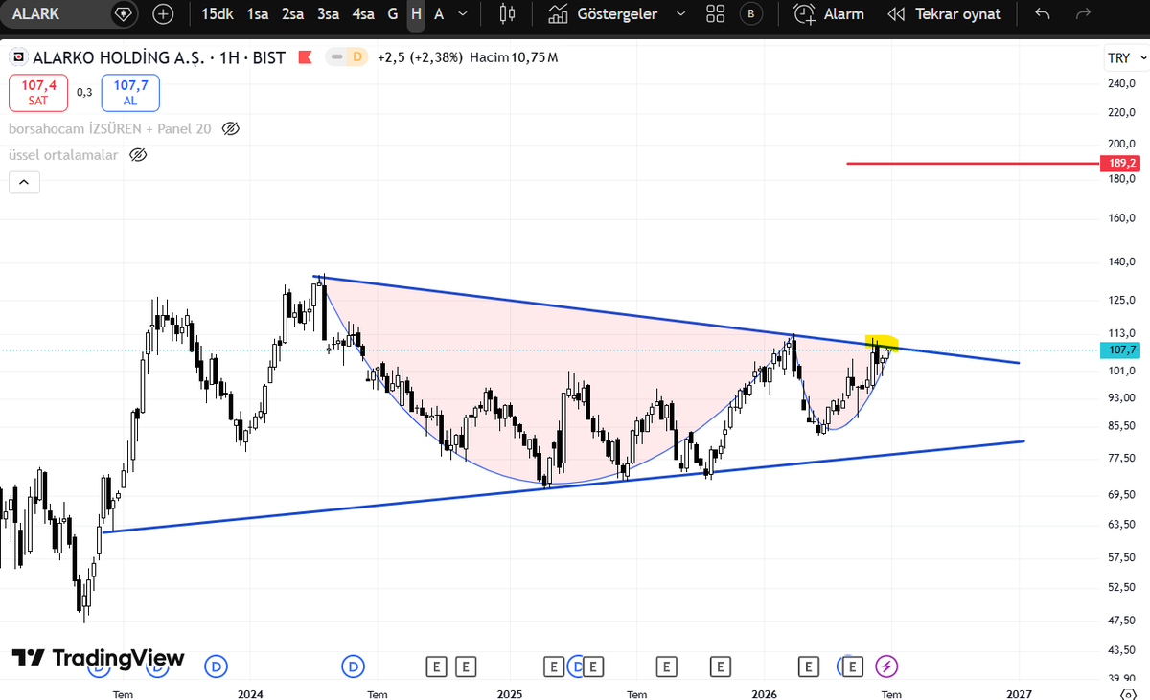The image size is (1150, 700).
Task: Click the 0,3 spread value
Action: 85,93
